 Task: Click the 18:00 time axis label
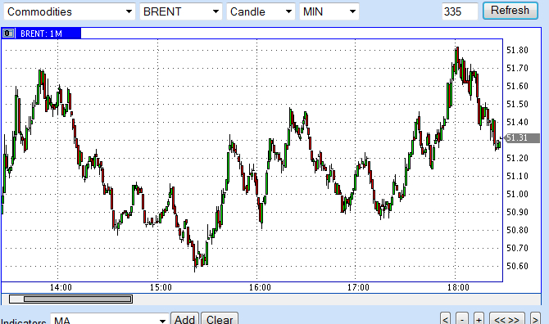pos(458,287)
